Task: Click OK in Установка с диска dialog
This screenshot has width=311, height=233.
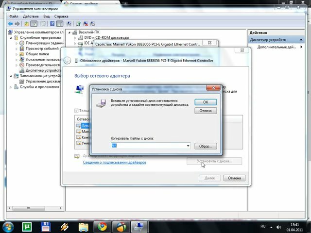Action: (x=206, y=102)
